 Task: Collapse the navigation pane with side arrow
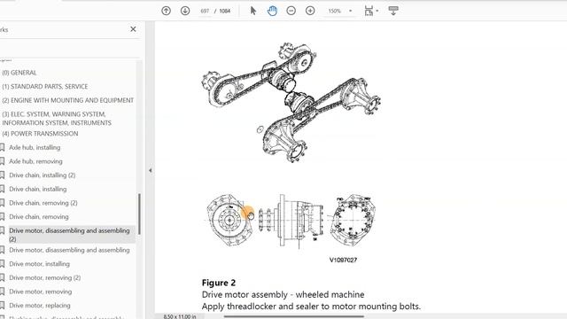pyautogui.click(x=150, y=170)
